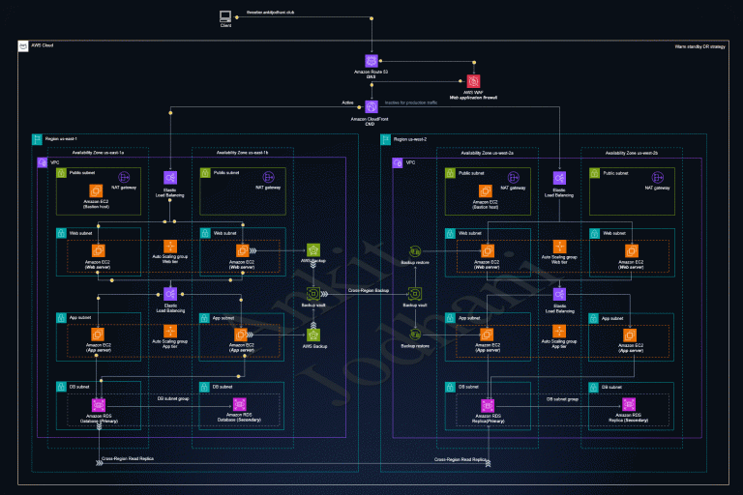Screen dimensions: 743x495
Task: Click the "Cross-Region Backup" label
Action: (x=369, y=290)
